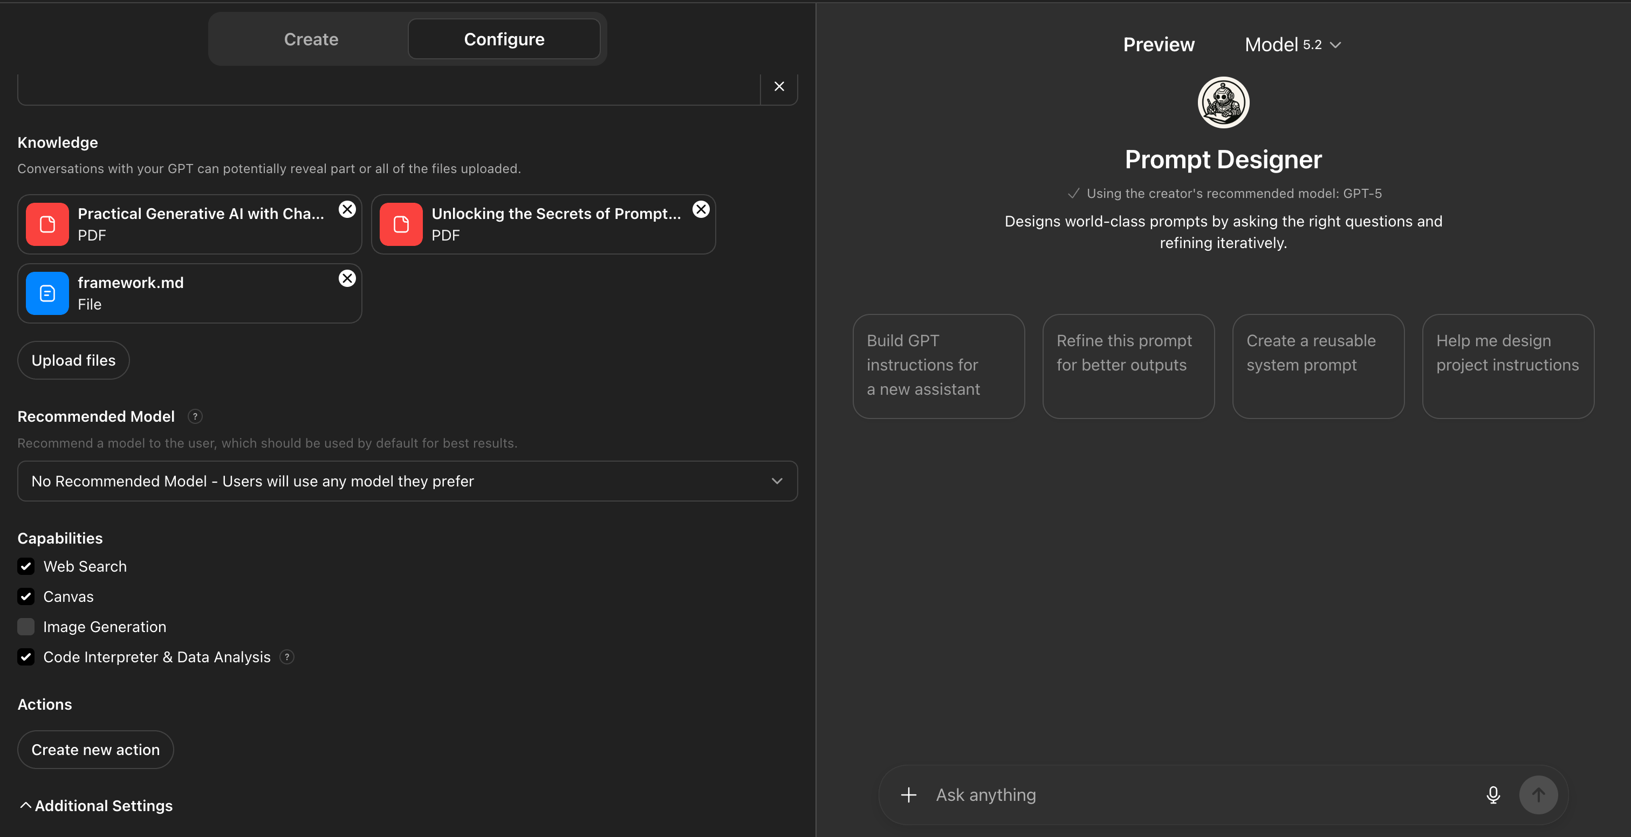Open the help icon next to Recommended Model
The image size is (1631, 837).
coord(195,416)
